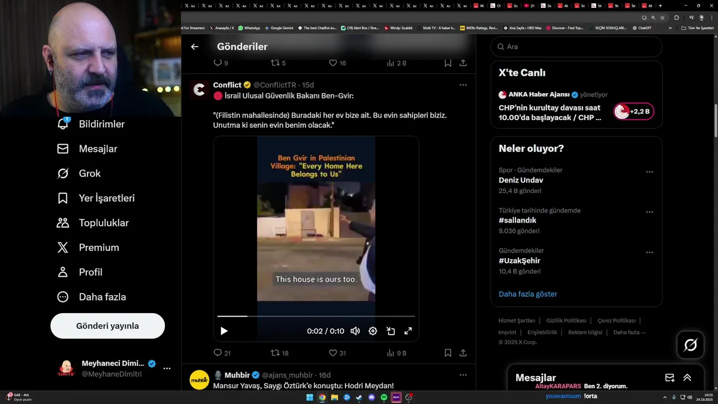Open Steam from the taskbar
The width and height of the screenshot is (718, 404).
click(360, 397)
